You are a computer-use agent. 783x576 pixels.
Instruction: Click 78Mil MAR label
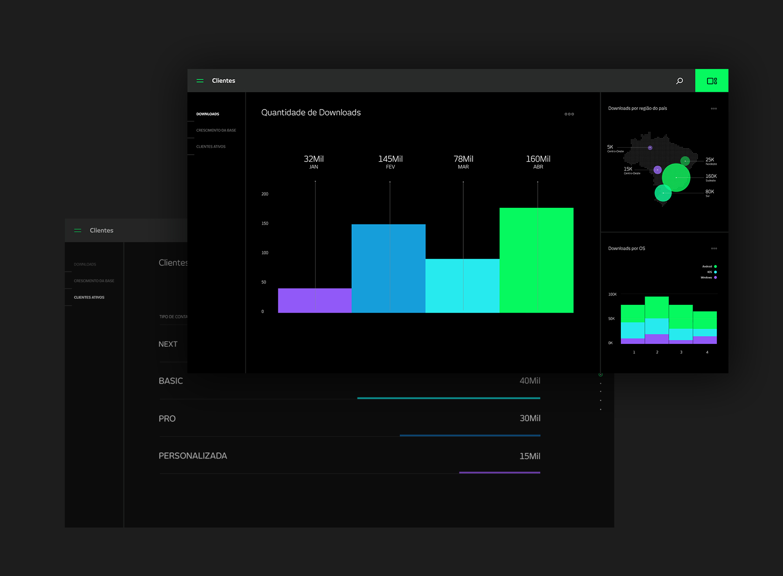pos(463,162)
